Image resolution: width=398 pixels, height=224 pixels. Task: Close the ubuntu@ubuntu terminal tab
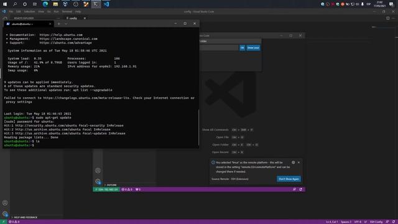[50, 24]
